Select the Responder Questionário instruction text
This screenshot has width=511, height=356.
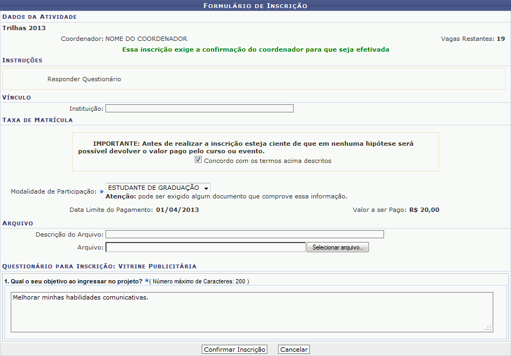click(84, 79)
